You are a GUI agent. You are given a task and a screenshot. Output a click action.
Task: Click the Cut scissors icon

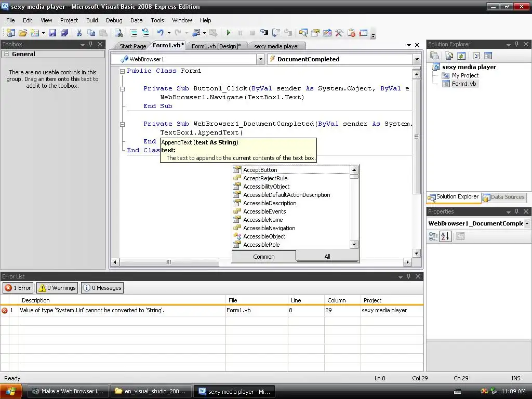tap(79, 33)
